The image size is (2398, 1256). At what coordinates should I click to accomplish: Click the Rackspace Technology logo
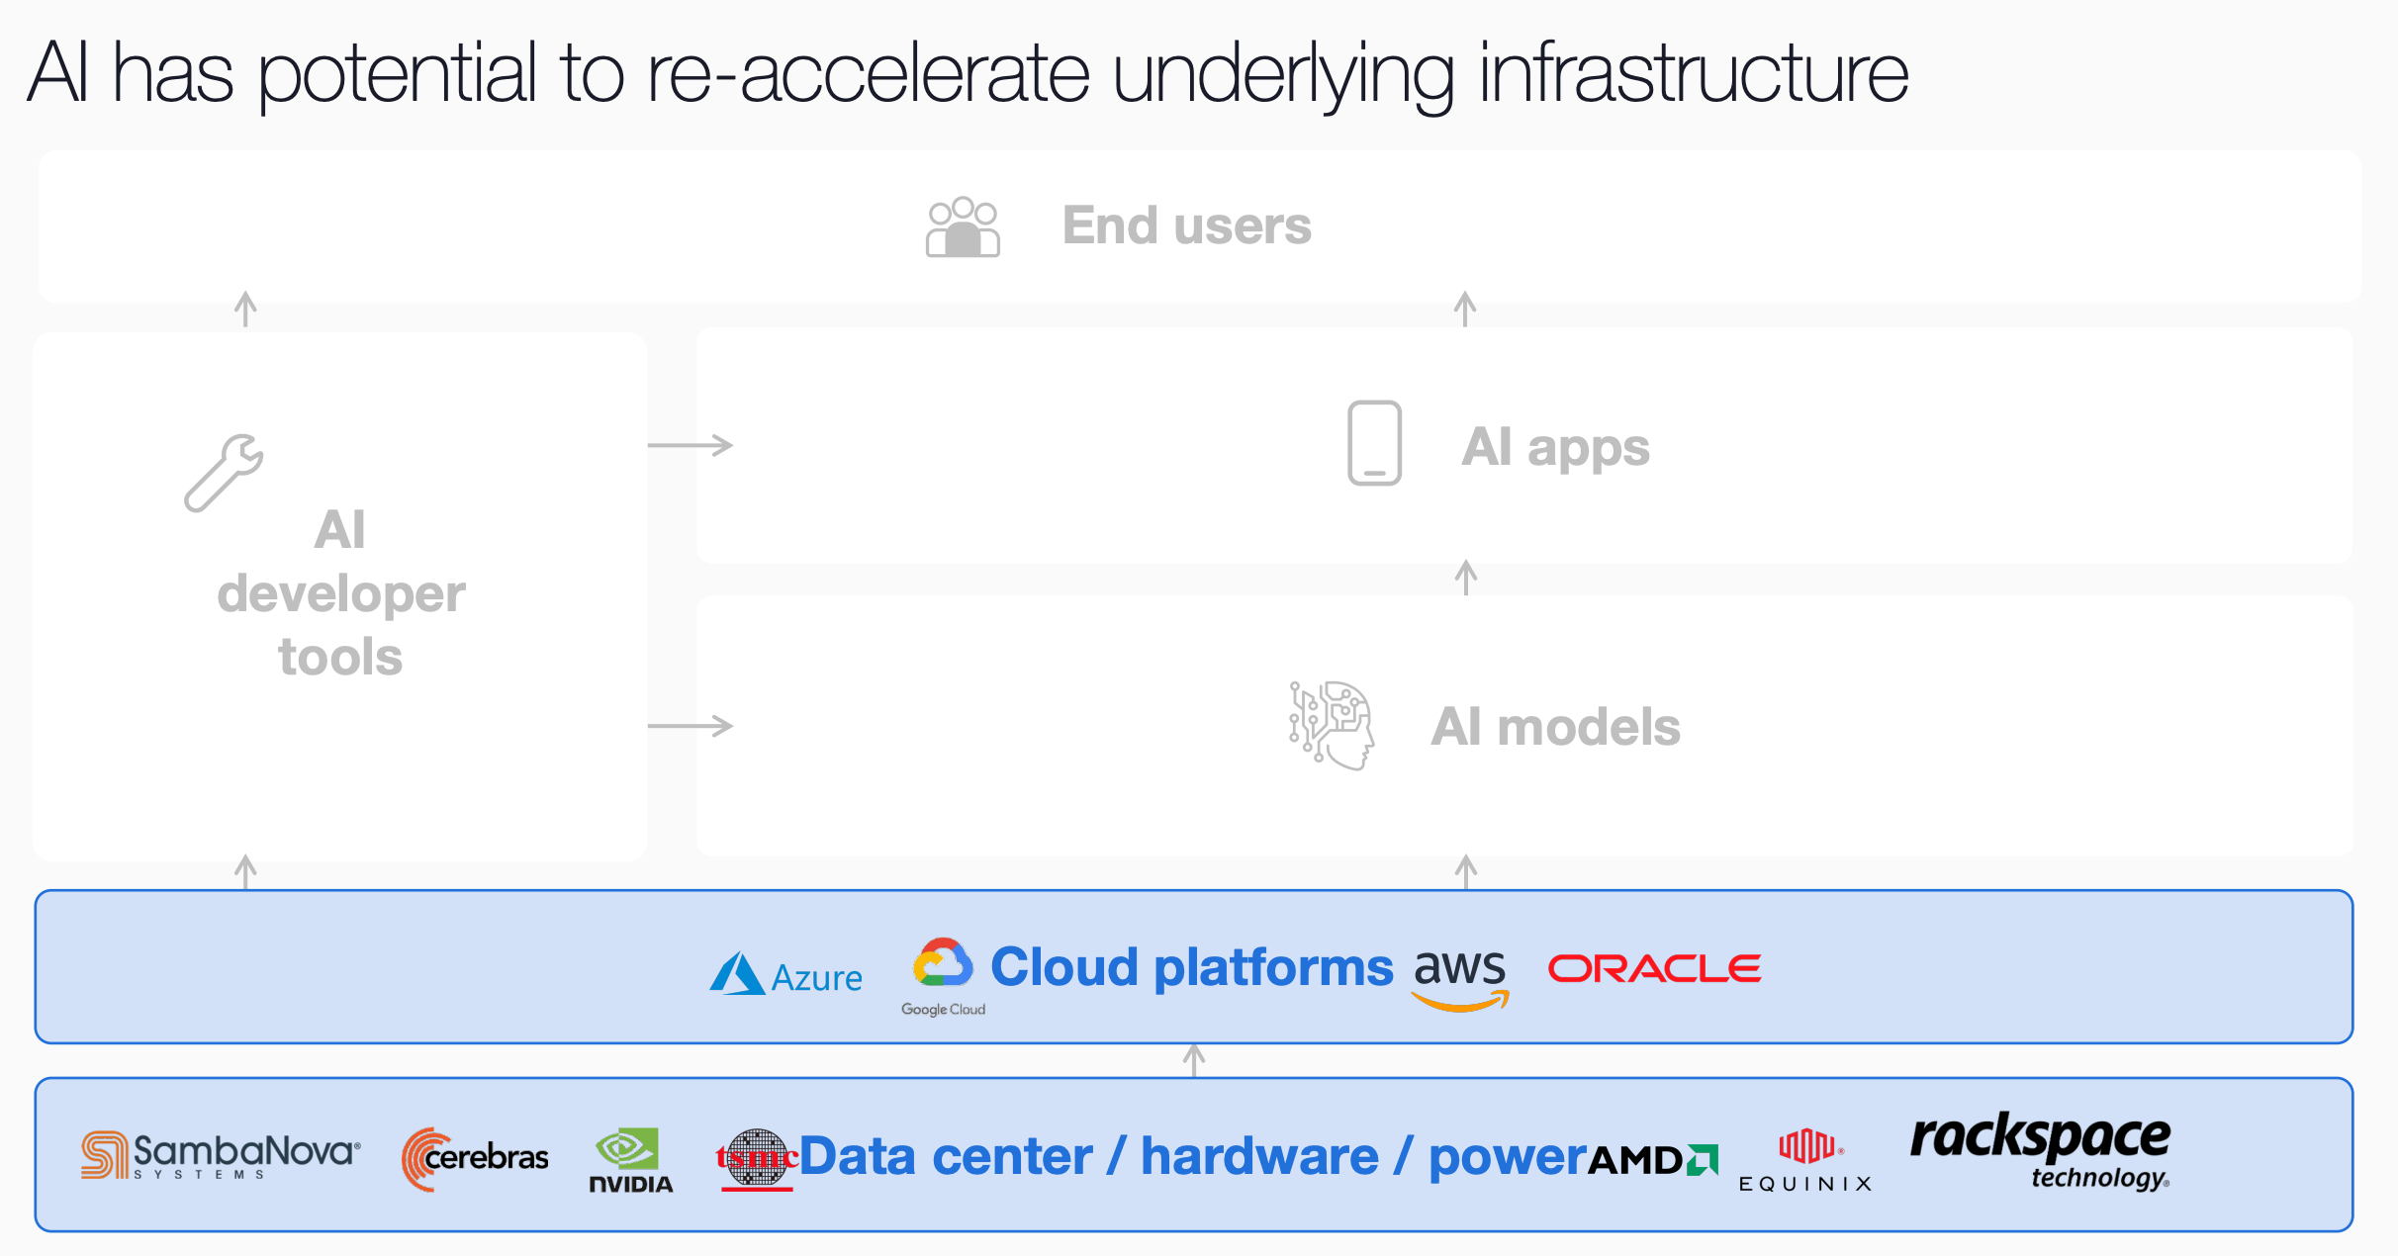pyautogui.click(x=2040, y=1151)
